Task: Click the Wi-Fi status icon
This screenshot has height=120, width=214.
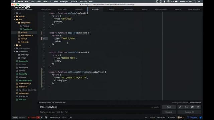Action: 168,1
